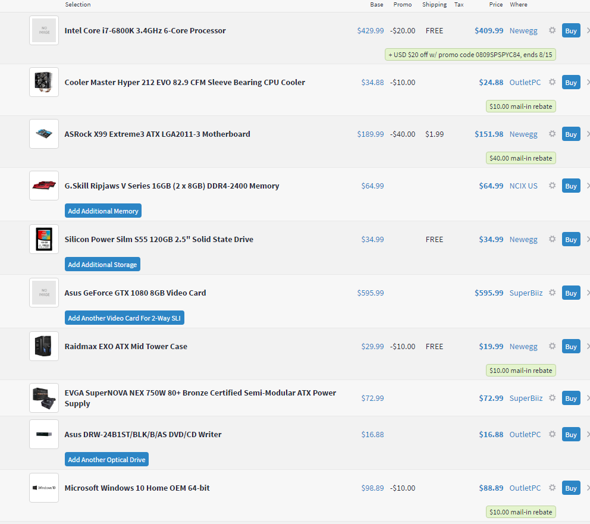Open settings gear for Intel Core i7-6800K row
This screenshot has height=524, width=590.
coord(552,30)
